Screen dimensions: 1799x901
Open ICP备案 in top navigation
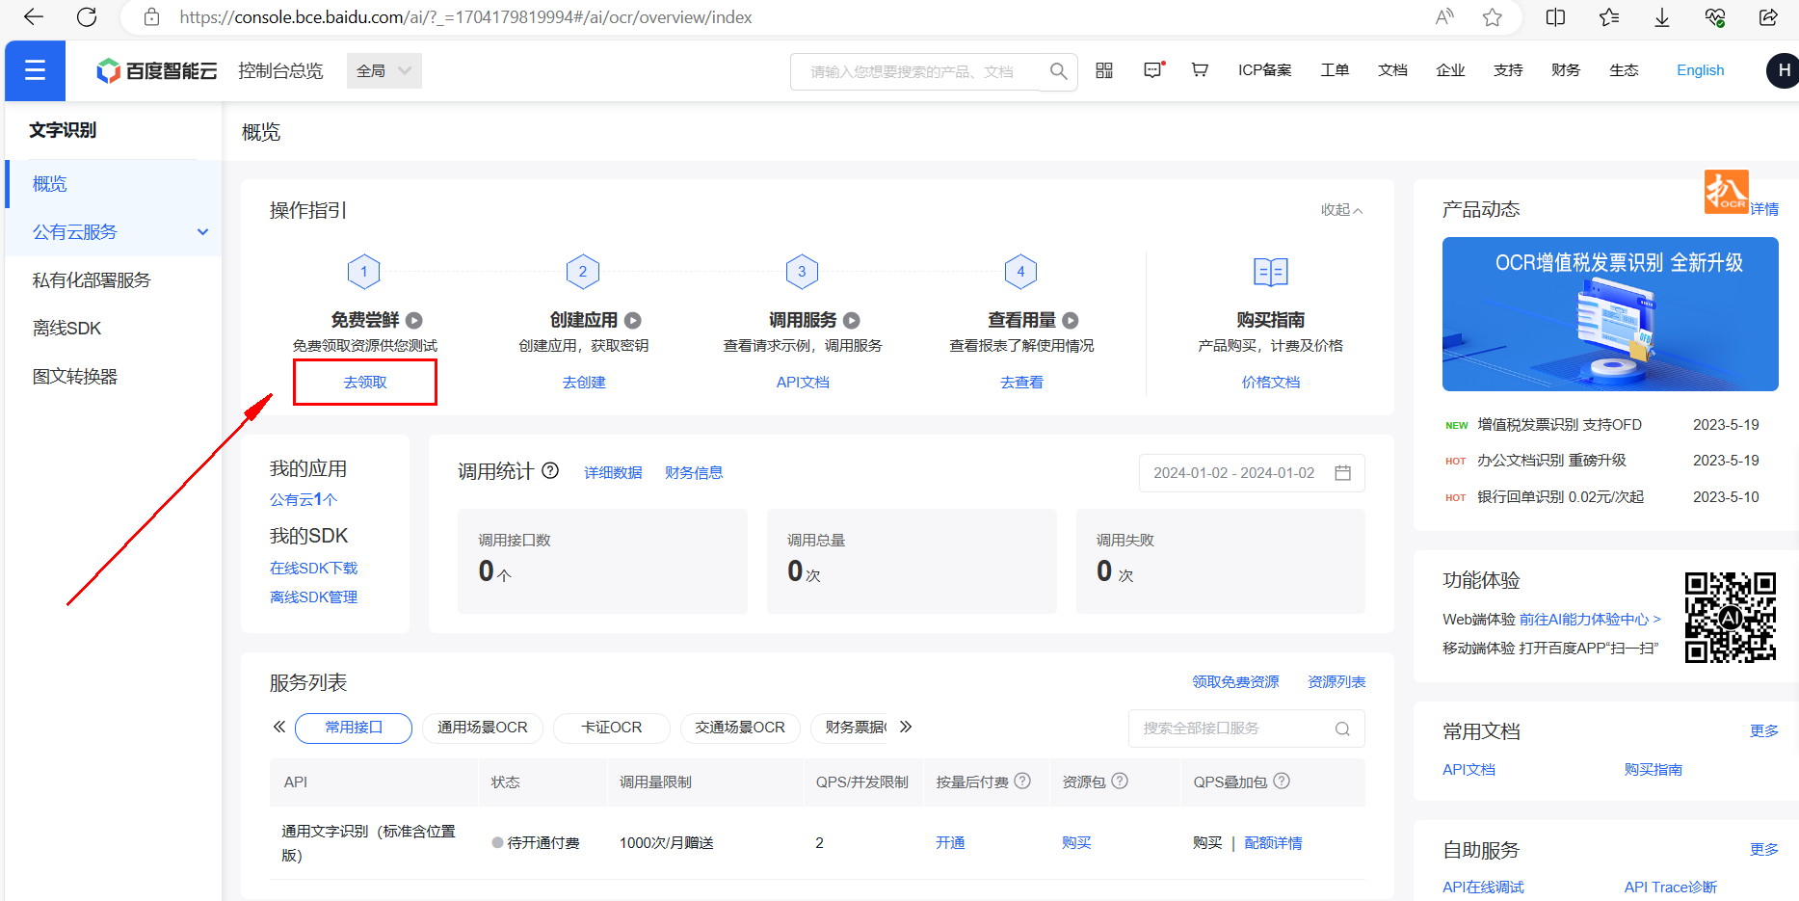pyautogui.click(x=1264, y=70)
